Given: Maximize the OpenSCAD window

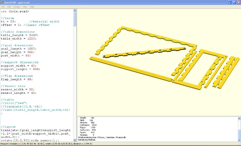Looking at the screenshot, I should [x=234, y=2].
